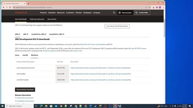
Task: Select the JDK 21 tab
Action: pos(17,34)
